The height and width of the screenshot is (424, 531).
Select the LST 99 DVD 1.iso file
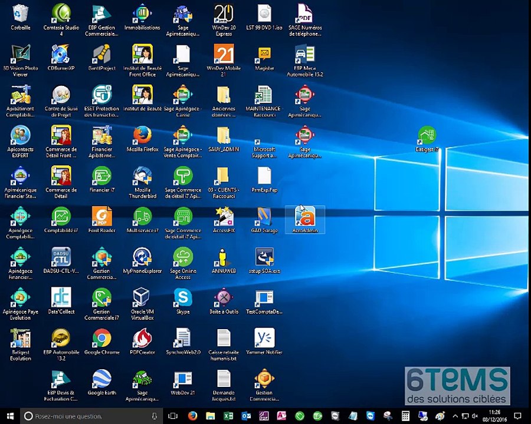tap(264, 17)
